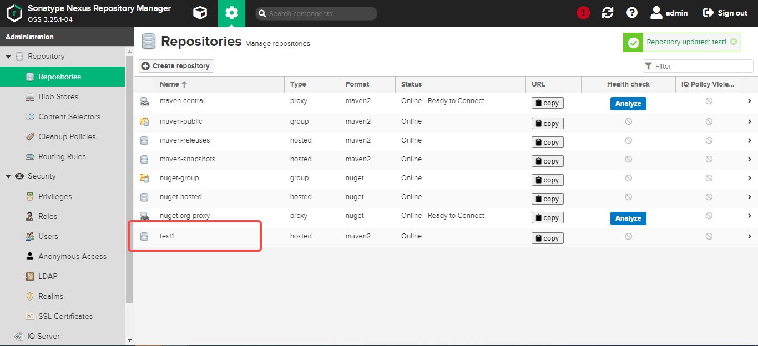
Task: Dismiss the Repository updated notification
Action: tap(734, 42)
